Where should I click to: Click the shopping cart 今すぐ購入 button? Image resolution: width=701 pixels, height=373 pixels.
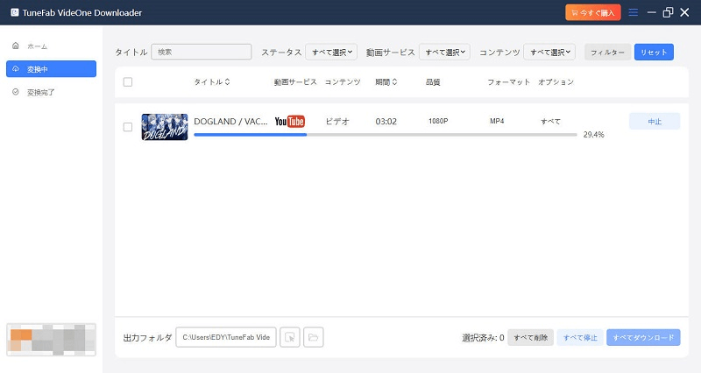[x=593, y=12]
